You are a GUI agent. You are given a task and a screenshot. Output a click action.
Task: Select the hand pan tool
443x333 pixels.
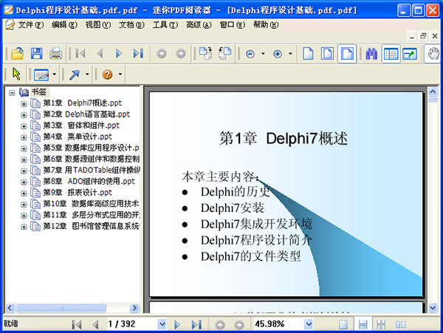click(x=433, y=54)
